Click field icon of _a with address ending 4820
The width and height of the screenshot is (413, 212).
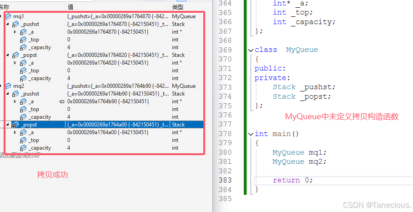(x=23, y=63)
